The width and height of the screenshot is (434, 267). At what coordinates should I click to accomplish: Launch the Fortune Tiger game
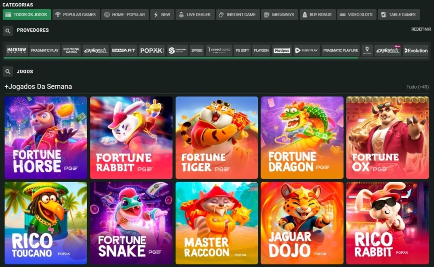click(x=217, y=138)
